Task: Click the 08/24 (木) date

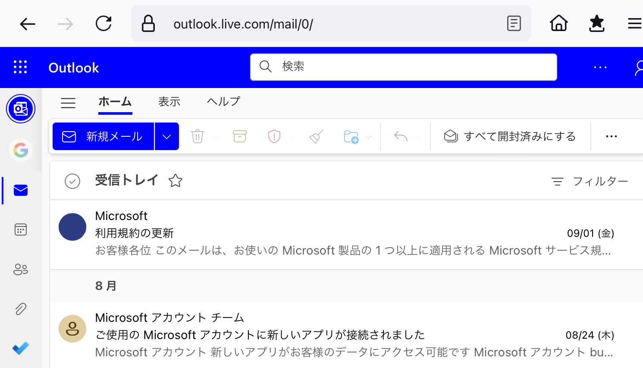Action: (590, 335)
